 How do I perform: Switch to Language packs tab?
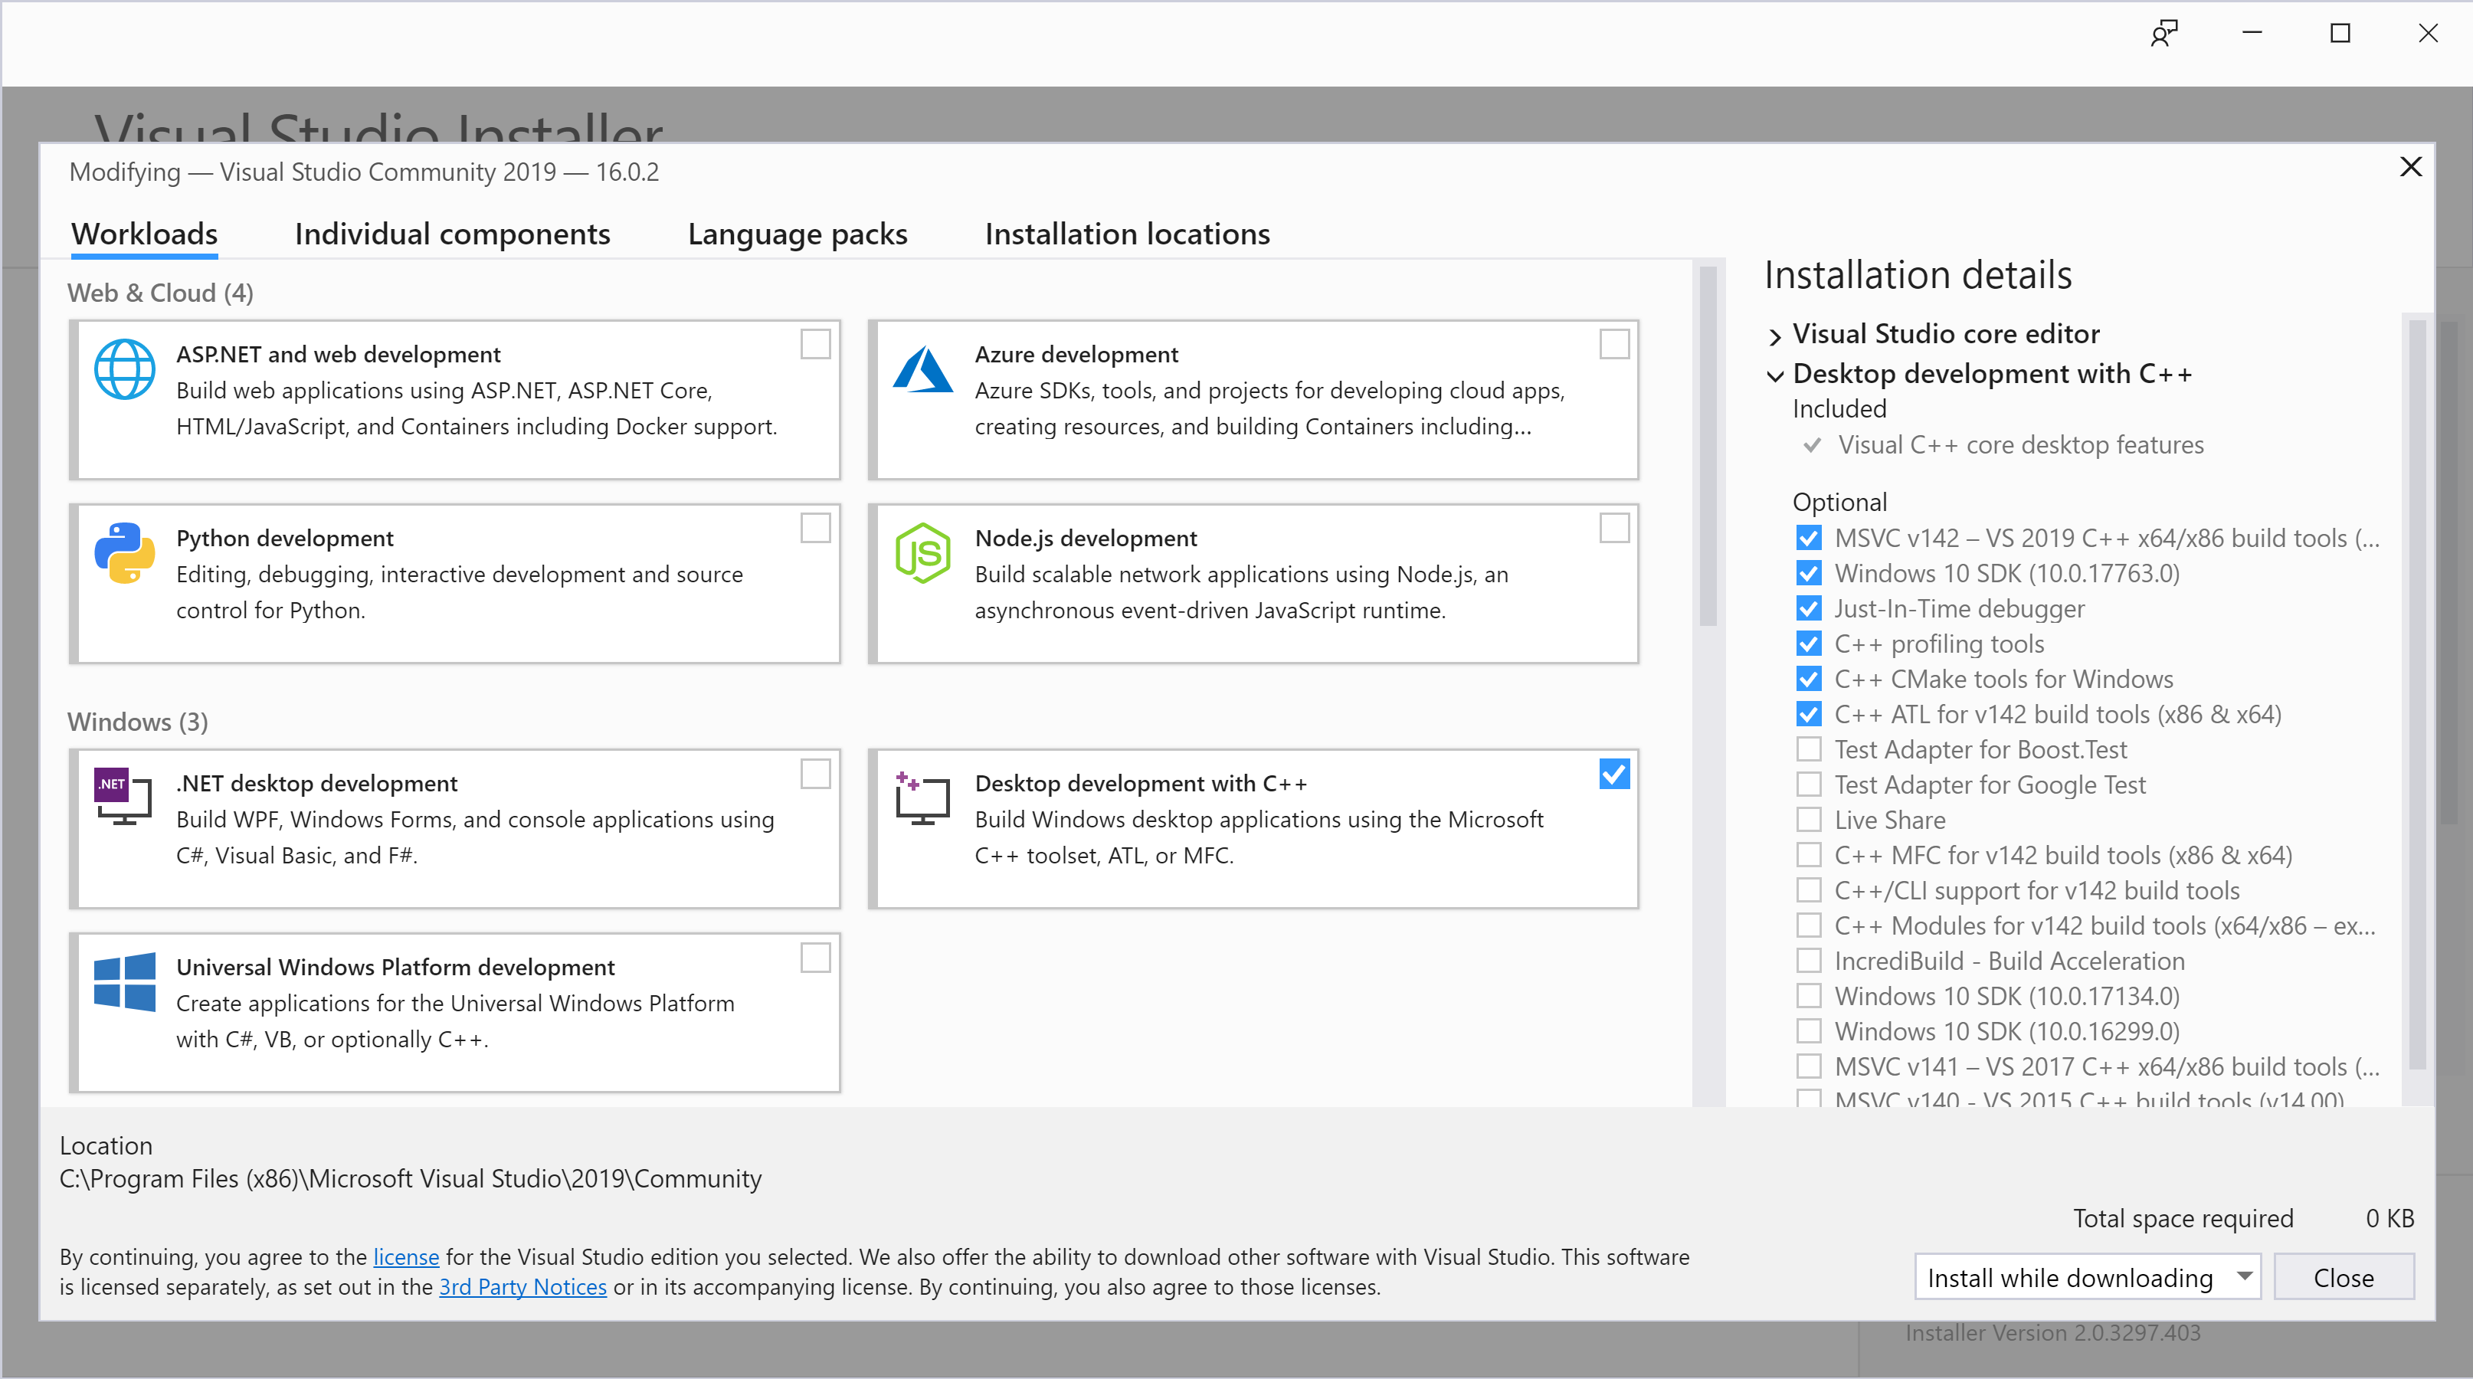click(798, 234)
